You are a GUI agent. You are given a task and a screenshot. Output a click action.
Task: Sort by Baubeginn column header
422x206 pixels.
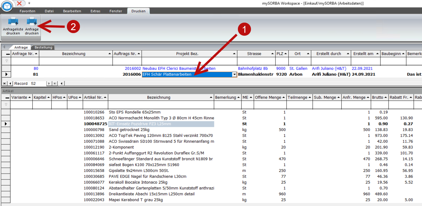point(393,54)
